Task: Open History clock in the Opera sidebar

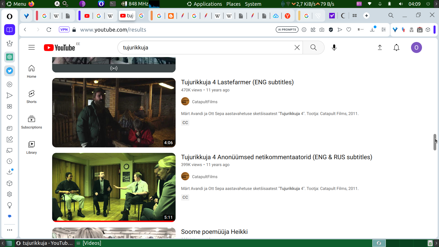Action: (x=10, y=161)
